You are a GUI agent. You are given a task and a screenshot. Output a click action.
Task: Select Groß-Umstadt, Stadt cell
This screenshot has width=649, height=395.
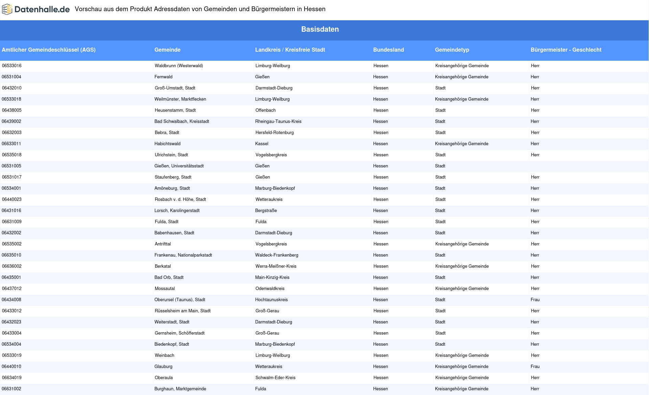(x=175, y=88)
